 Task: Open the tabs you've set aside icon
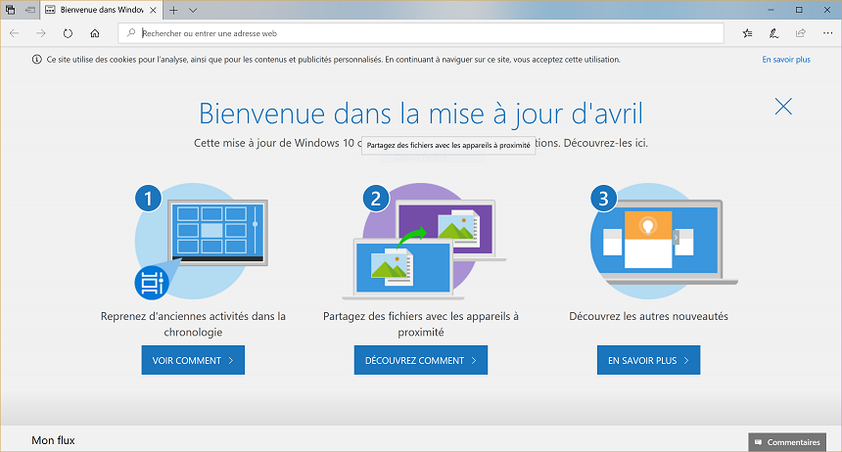(10, 10)
